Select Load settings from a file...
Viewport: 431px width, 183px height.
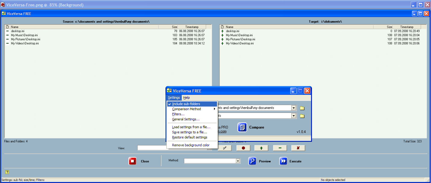[192, 127]
